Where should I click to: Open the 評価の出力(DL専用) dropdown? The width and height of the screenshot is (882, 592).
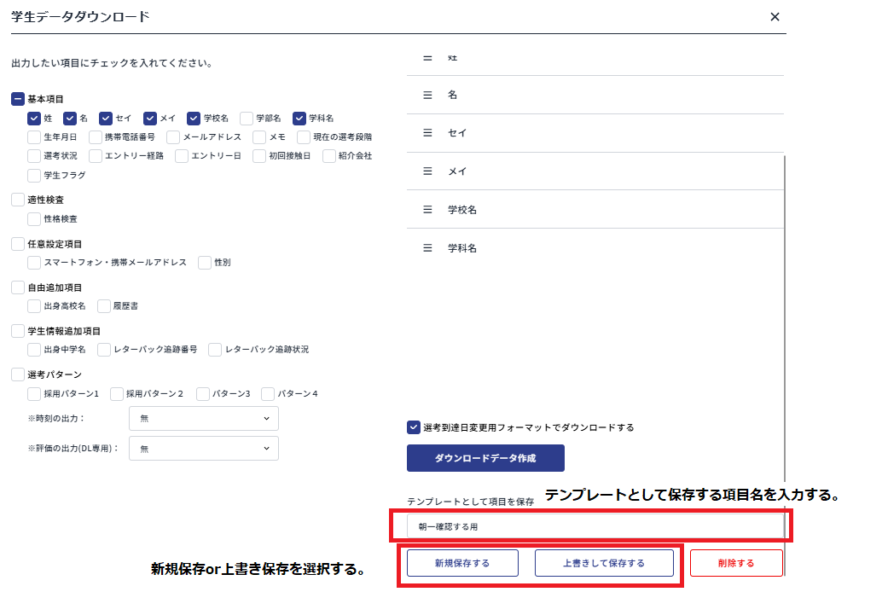(203, 448)
